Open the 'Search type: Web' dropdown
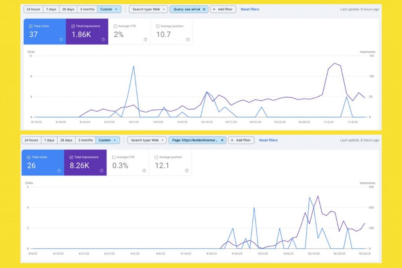This screenshot has width=402, height=268. coord(148,9)
